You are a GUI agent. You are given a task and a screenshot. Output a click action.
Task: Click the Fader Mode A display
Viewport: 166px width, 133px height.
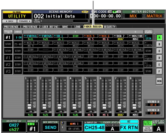(x=113, y=129)
